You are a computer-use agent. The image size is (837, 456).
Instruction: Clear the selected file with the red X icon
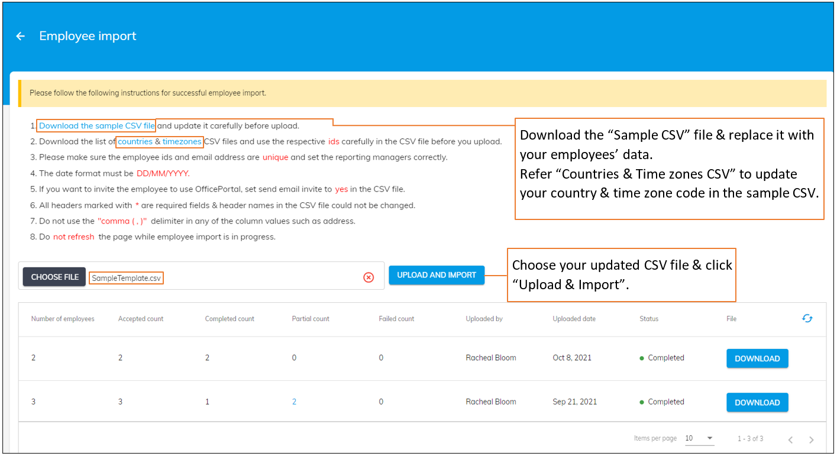(x=369, y=277)
